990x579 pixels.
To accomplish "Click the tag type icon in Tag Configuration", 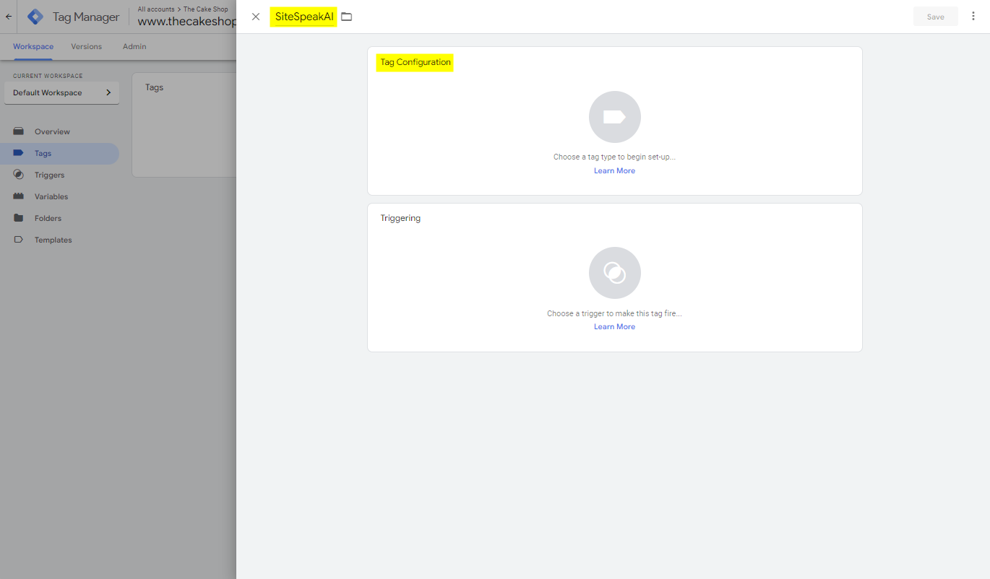I will pyautogui.click(x=615, y=117).
